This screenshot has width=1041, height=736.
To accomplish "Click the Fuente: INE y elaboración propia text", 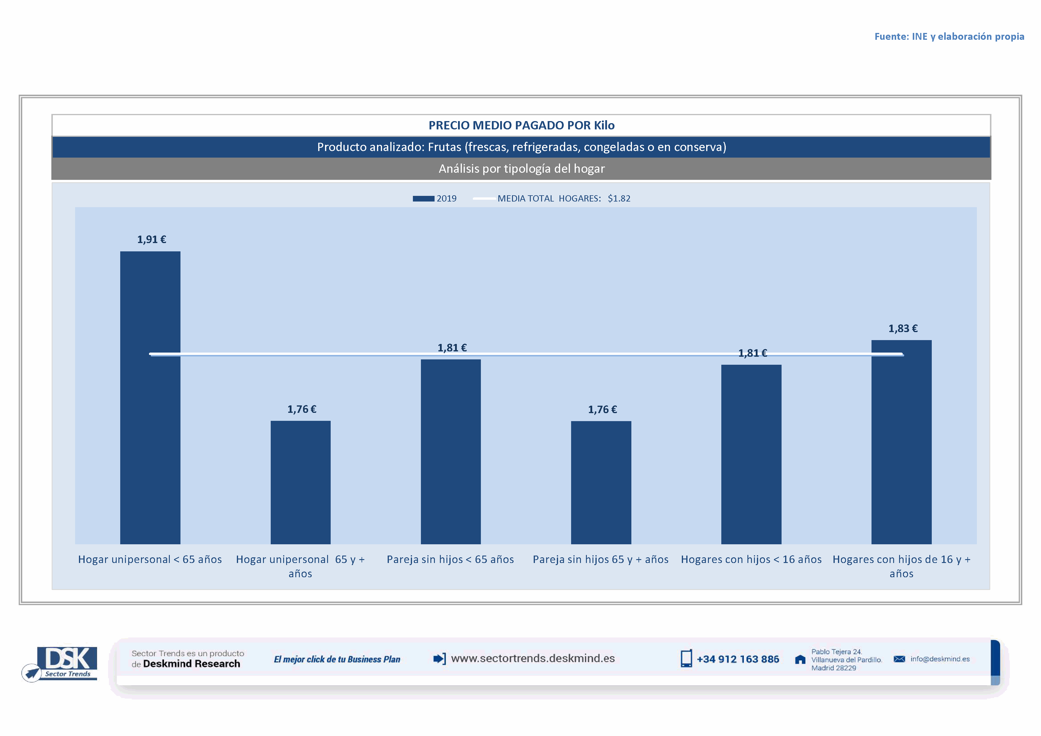I will coord(949,36).
